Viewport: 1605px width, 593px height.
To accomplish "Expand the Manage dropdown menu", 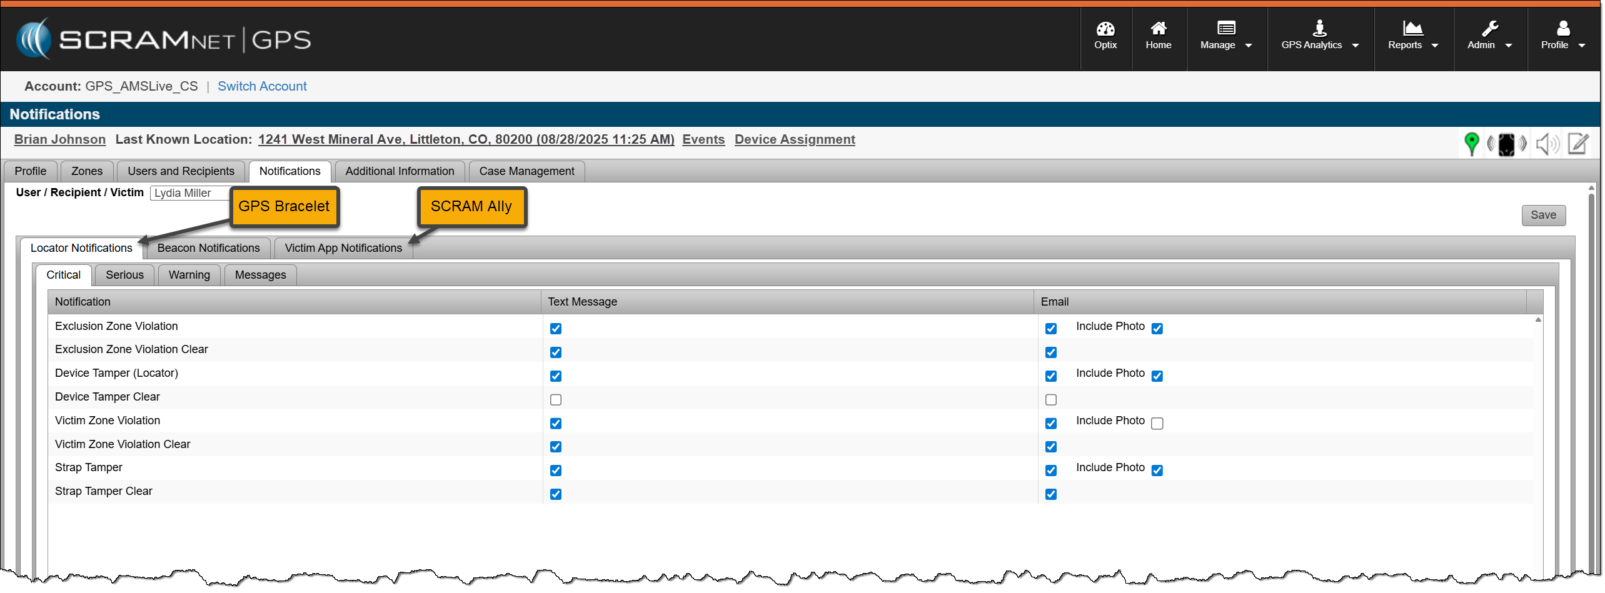I will click(1225, 36).
